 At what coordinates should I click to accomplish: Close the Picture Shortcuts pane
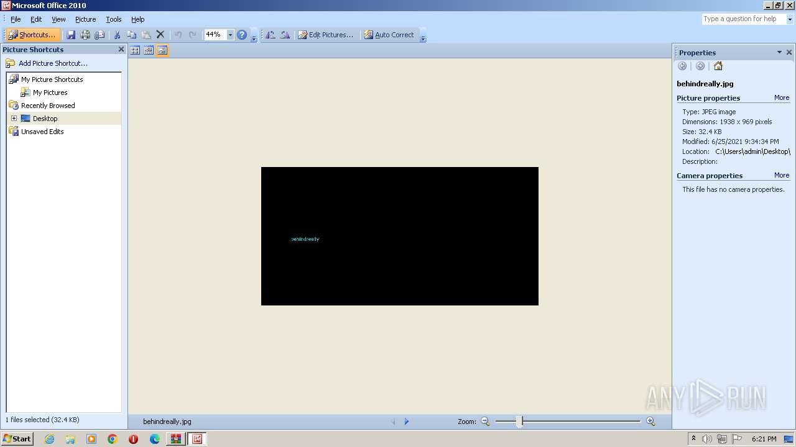coord(121,49)
